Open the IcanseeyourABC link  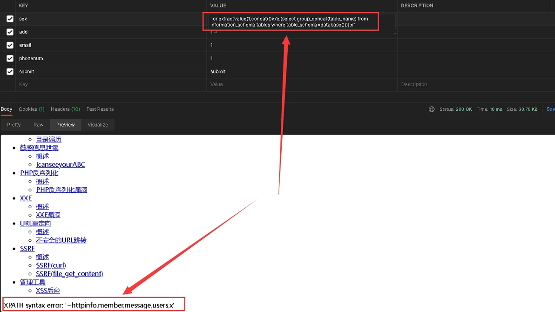(61, 164)
